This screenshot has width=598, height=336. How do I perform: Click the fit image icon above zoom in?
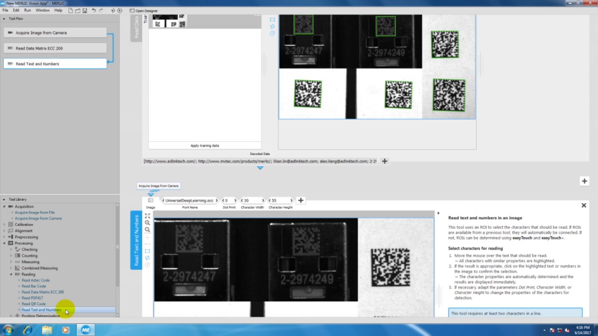(x=148, y=216)
